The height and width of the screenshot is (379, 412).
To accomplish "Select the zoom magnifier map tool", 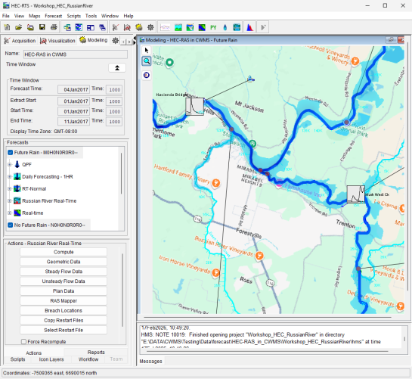I will (x=147, y=61).
